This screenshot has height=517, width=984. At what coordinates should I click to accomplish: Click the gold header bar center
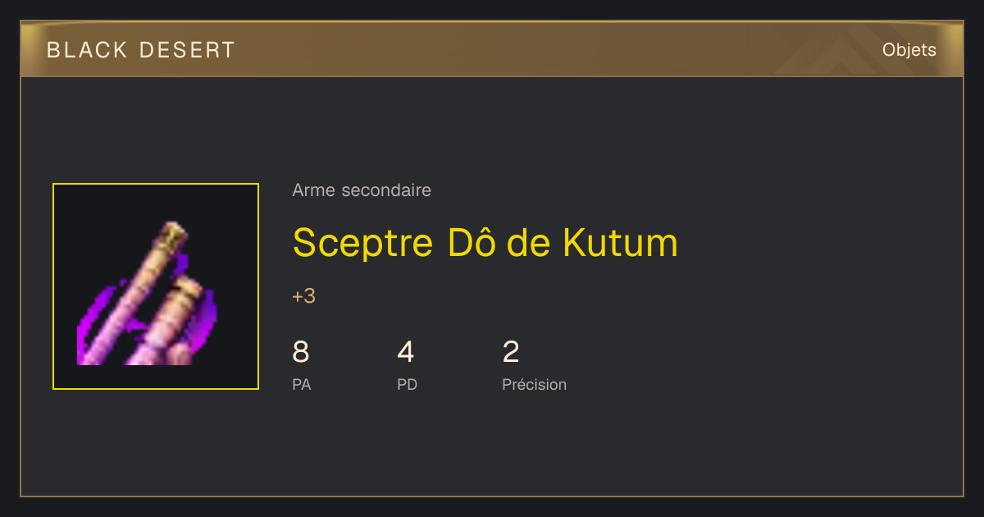(x=492, y=50)
